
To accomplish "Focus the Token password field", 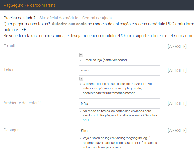I will point(119,70).
